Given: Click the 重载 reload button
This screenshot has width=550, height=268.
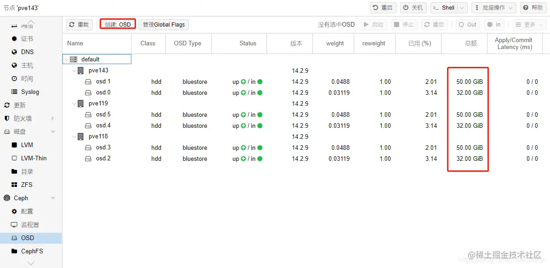Looking at the screenshot, I should [x=79, y=24].
